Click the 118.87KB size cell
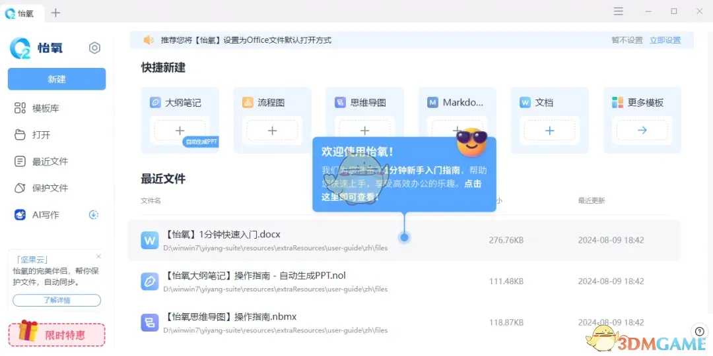Viewport: 713px width, 356px height. [506, 322]
